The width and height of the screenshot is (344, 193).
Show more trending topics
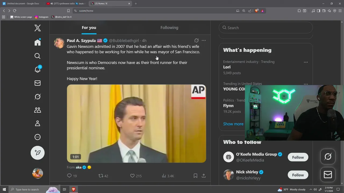tap(233, 124)
